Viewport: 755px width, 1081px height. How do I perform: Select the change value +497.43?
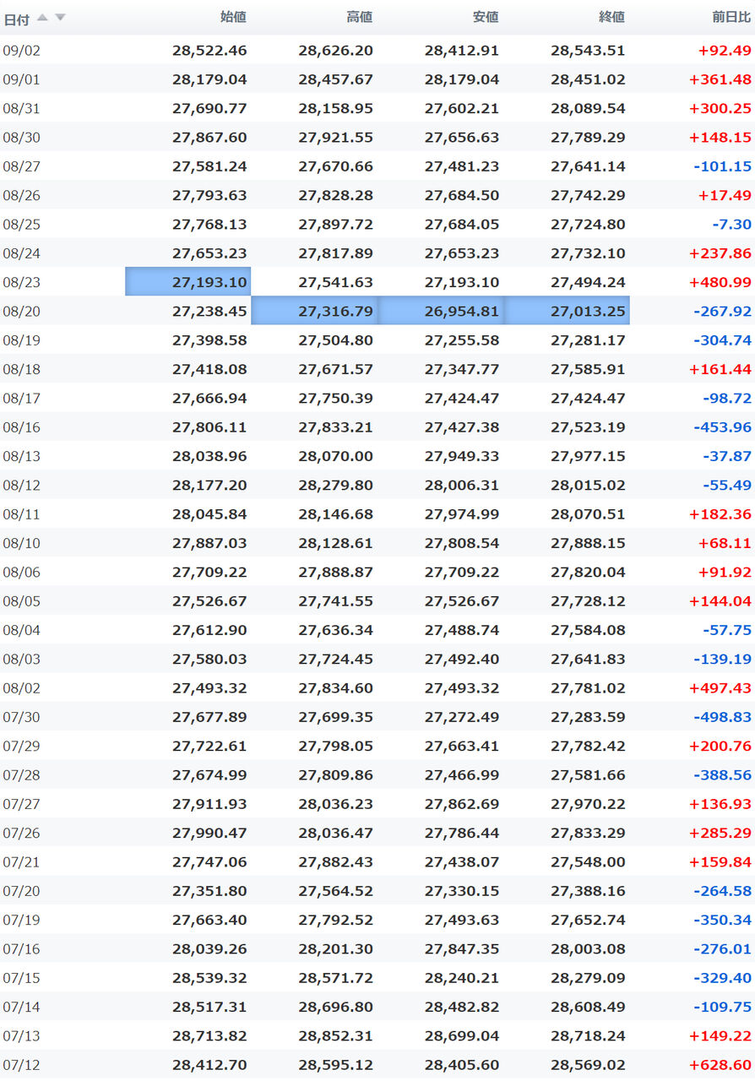tap(720, 688)
